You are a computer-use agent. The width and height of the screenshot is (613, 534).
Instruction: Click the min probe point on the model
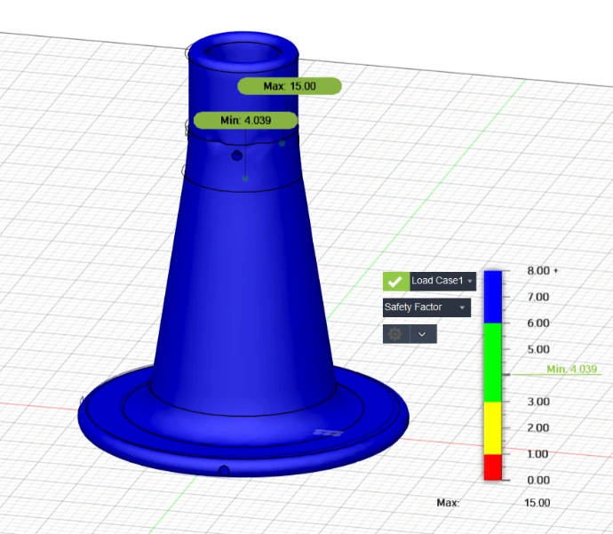click(x=245, y=178)
